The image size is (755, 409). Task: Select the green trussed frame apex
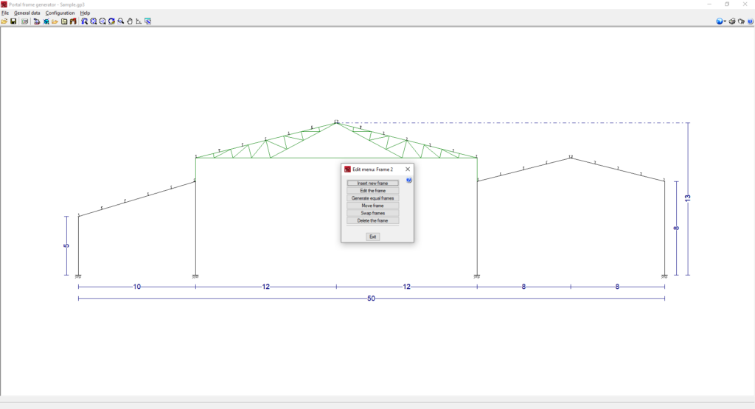336,123
